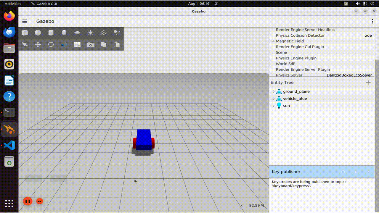
Task: Expand vehicle_blue in the Entity Tree
Action: (x=273, y=99)
